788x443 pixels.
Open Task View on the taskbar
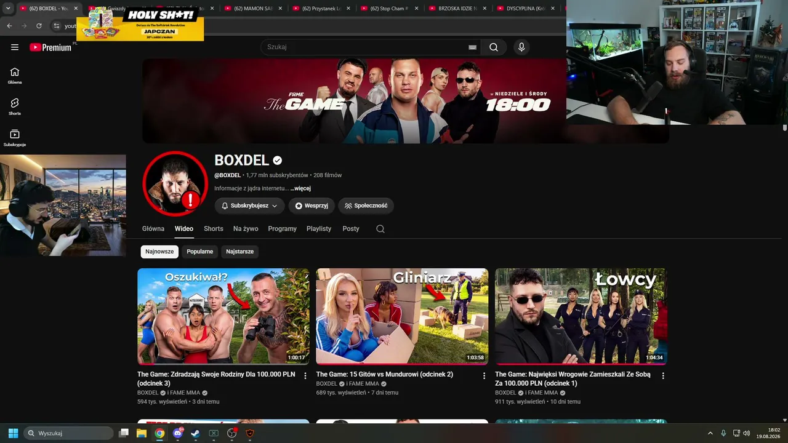click(x=124, y=433)
